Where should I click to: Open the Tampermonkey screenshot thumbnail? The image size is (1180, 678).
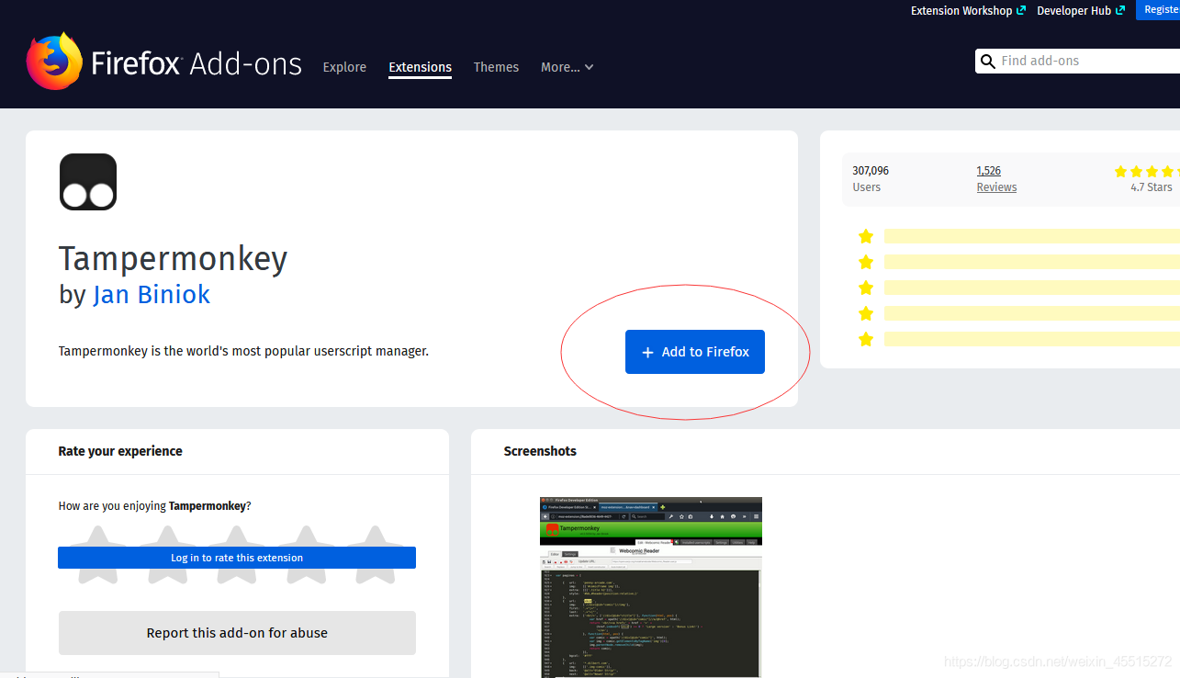pos(651,587)
